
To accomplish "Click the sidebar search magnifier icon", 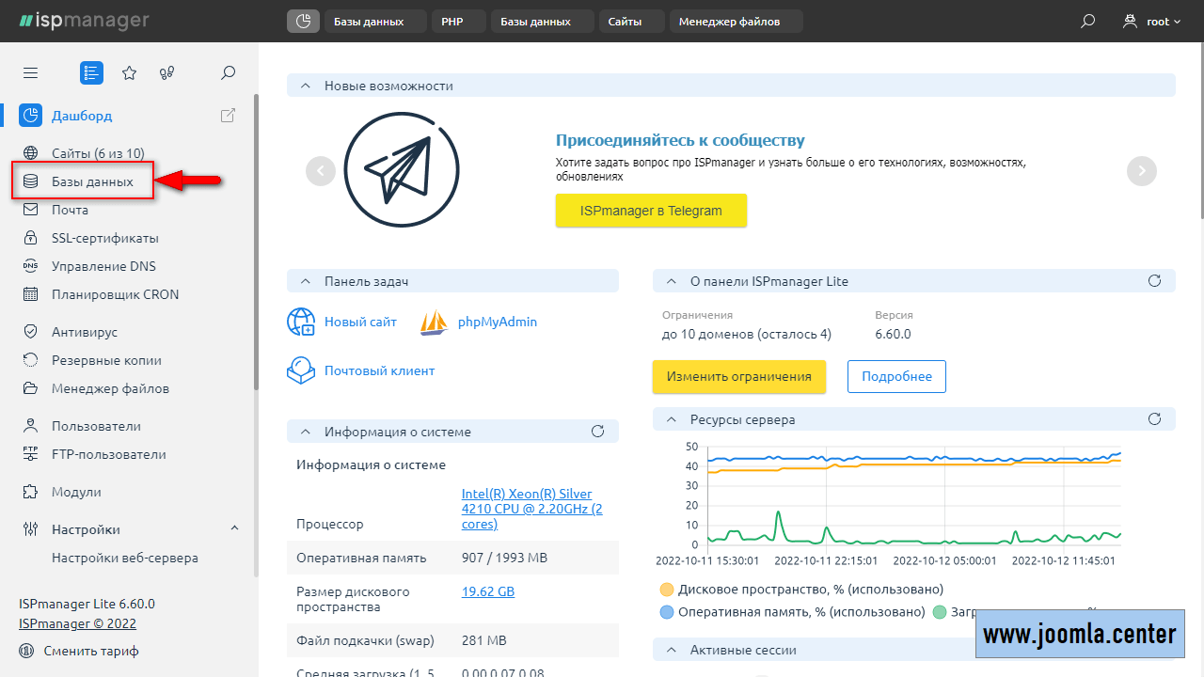I will pyautogui.click(x=228, y=73).
